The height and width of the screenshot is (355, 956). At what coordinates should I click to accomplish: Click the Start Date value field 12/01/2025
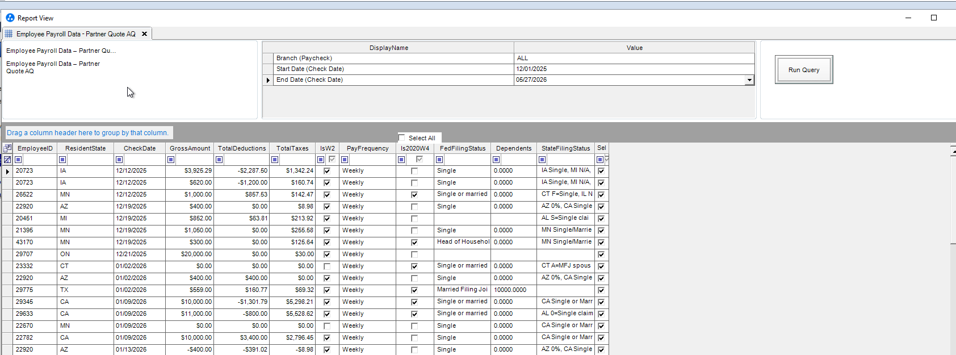[x=634, y=69]
